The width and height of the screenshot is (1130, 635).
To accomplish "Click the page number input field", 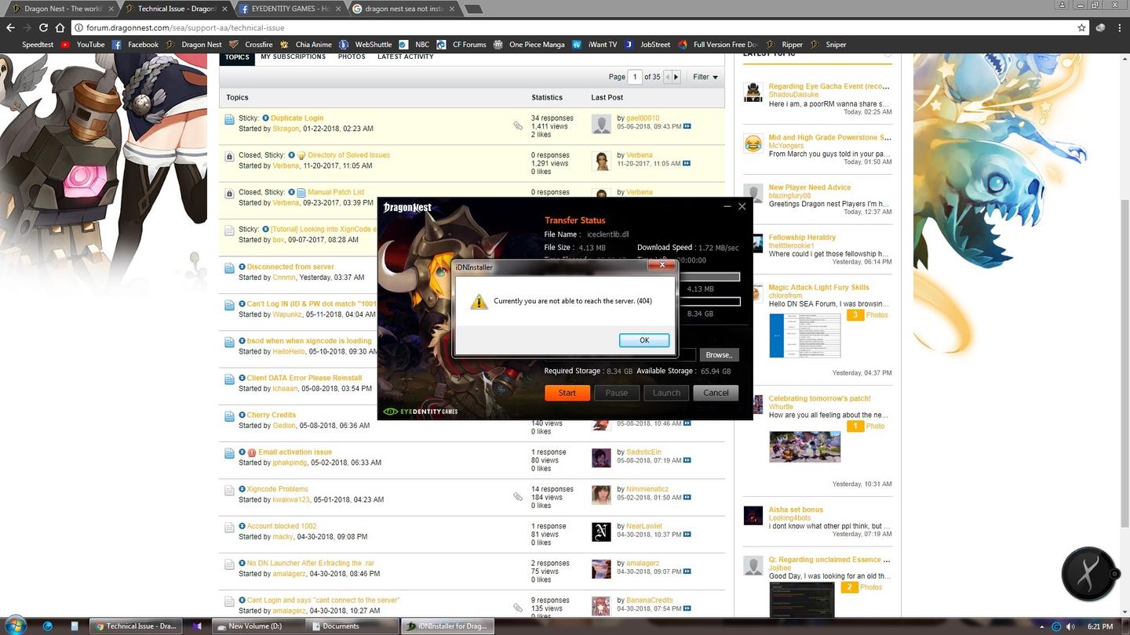I will coord(634,77).
